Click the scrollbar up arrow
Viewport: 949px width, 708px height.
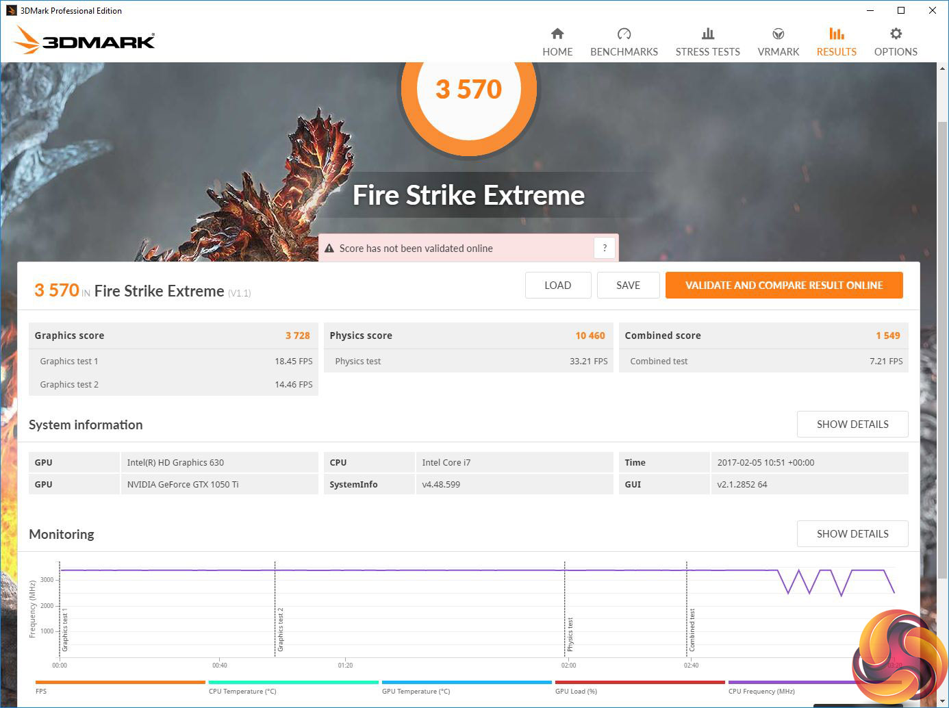(x=942, y=68)
